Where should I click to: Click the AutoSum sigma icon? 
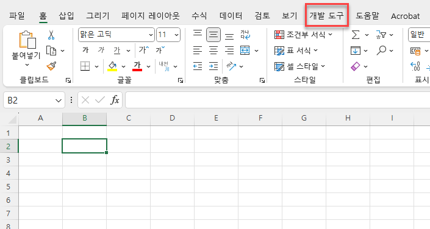(356, 35)
